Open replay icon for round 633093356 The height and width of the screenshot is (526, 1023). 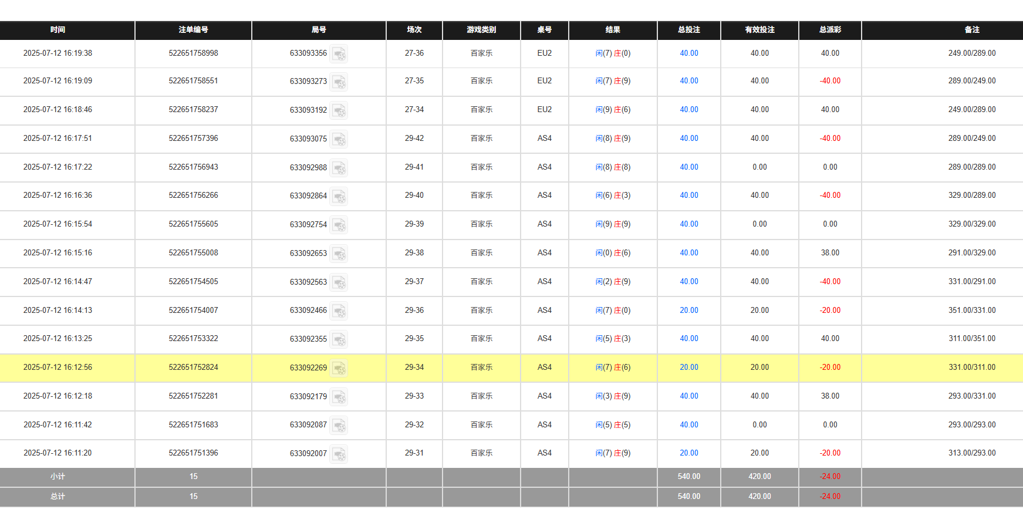(339, 54)
